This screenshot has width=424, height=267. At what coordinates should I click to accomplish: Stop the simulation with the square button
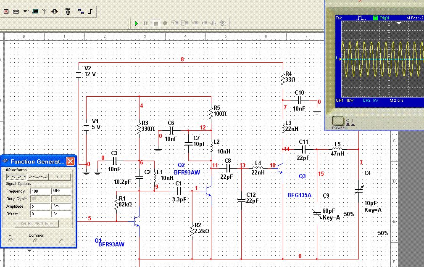click(x=155, y=24)
